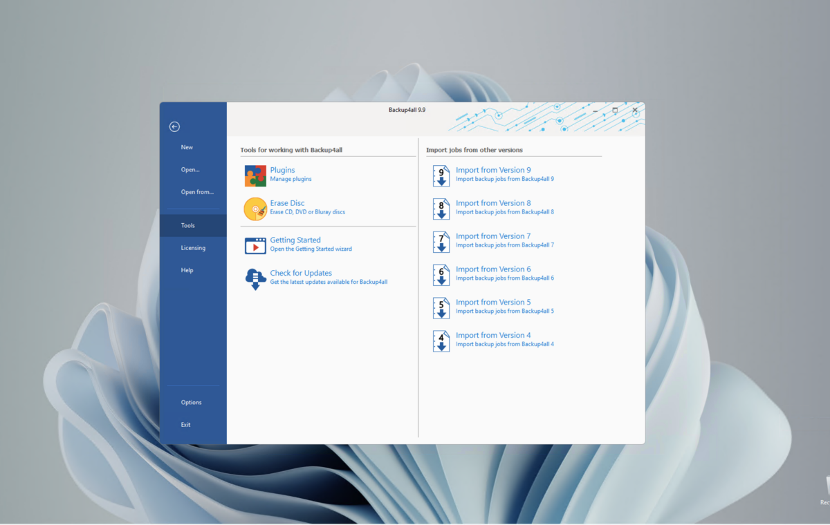Click the Check for Updates cloud icon
Screen dimensions: 830x525
[255, 279]
